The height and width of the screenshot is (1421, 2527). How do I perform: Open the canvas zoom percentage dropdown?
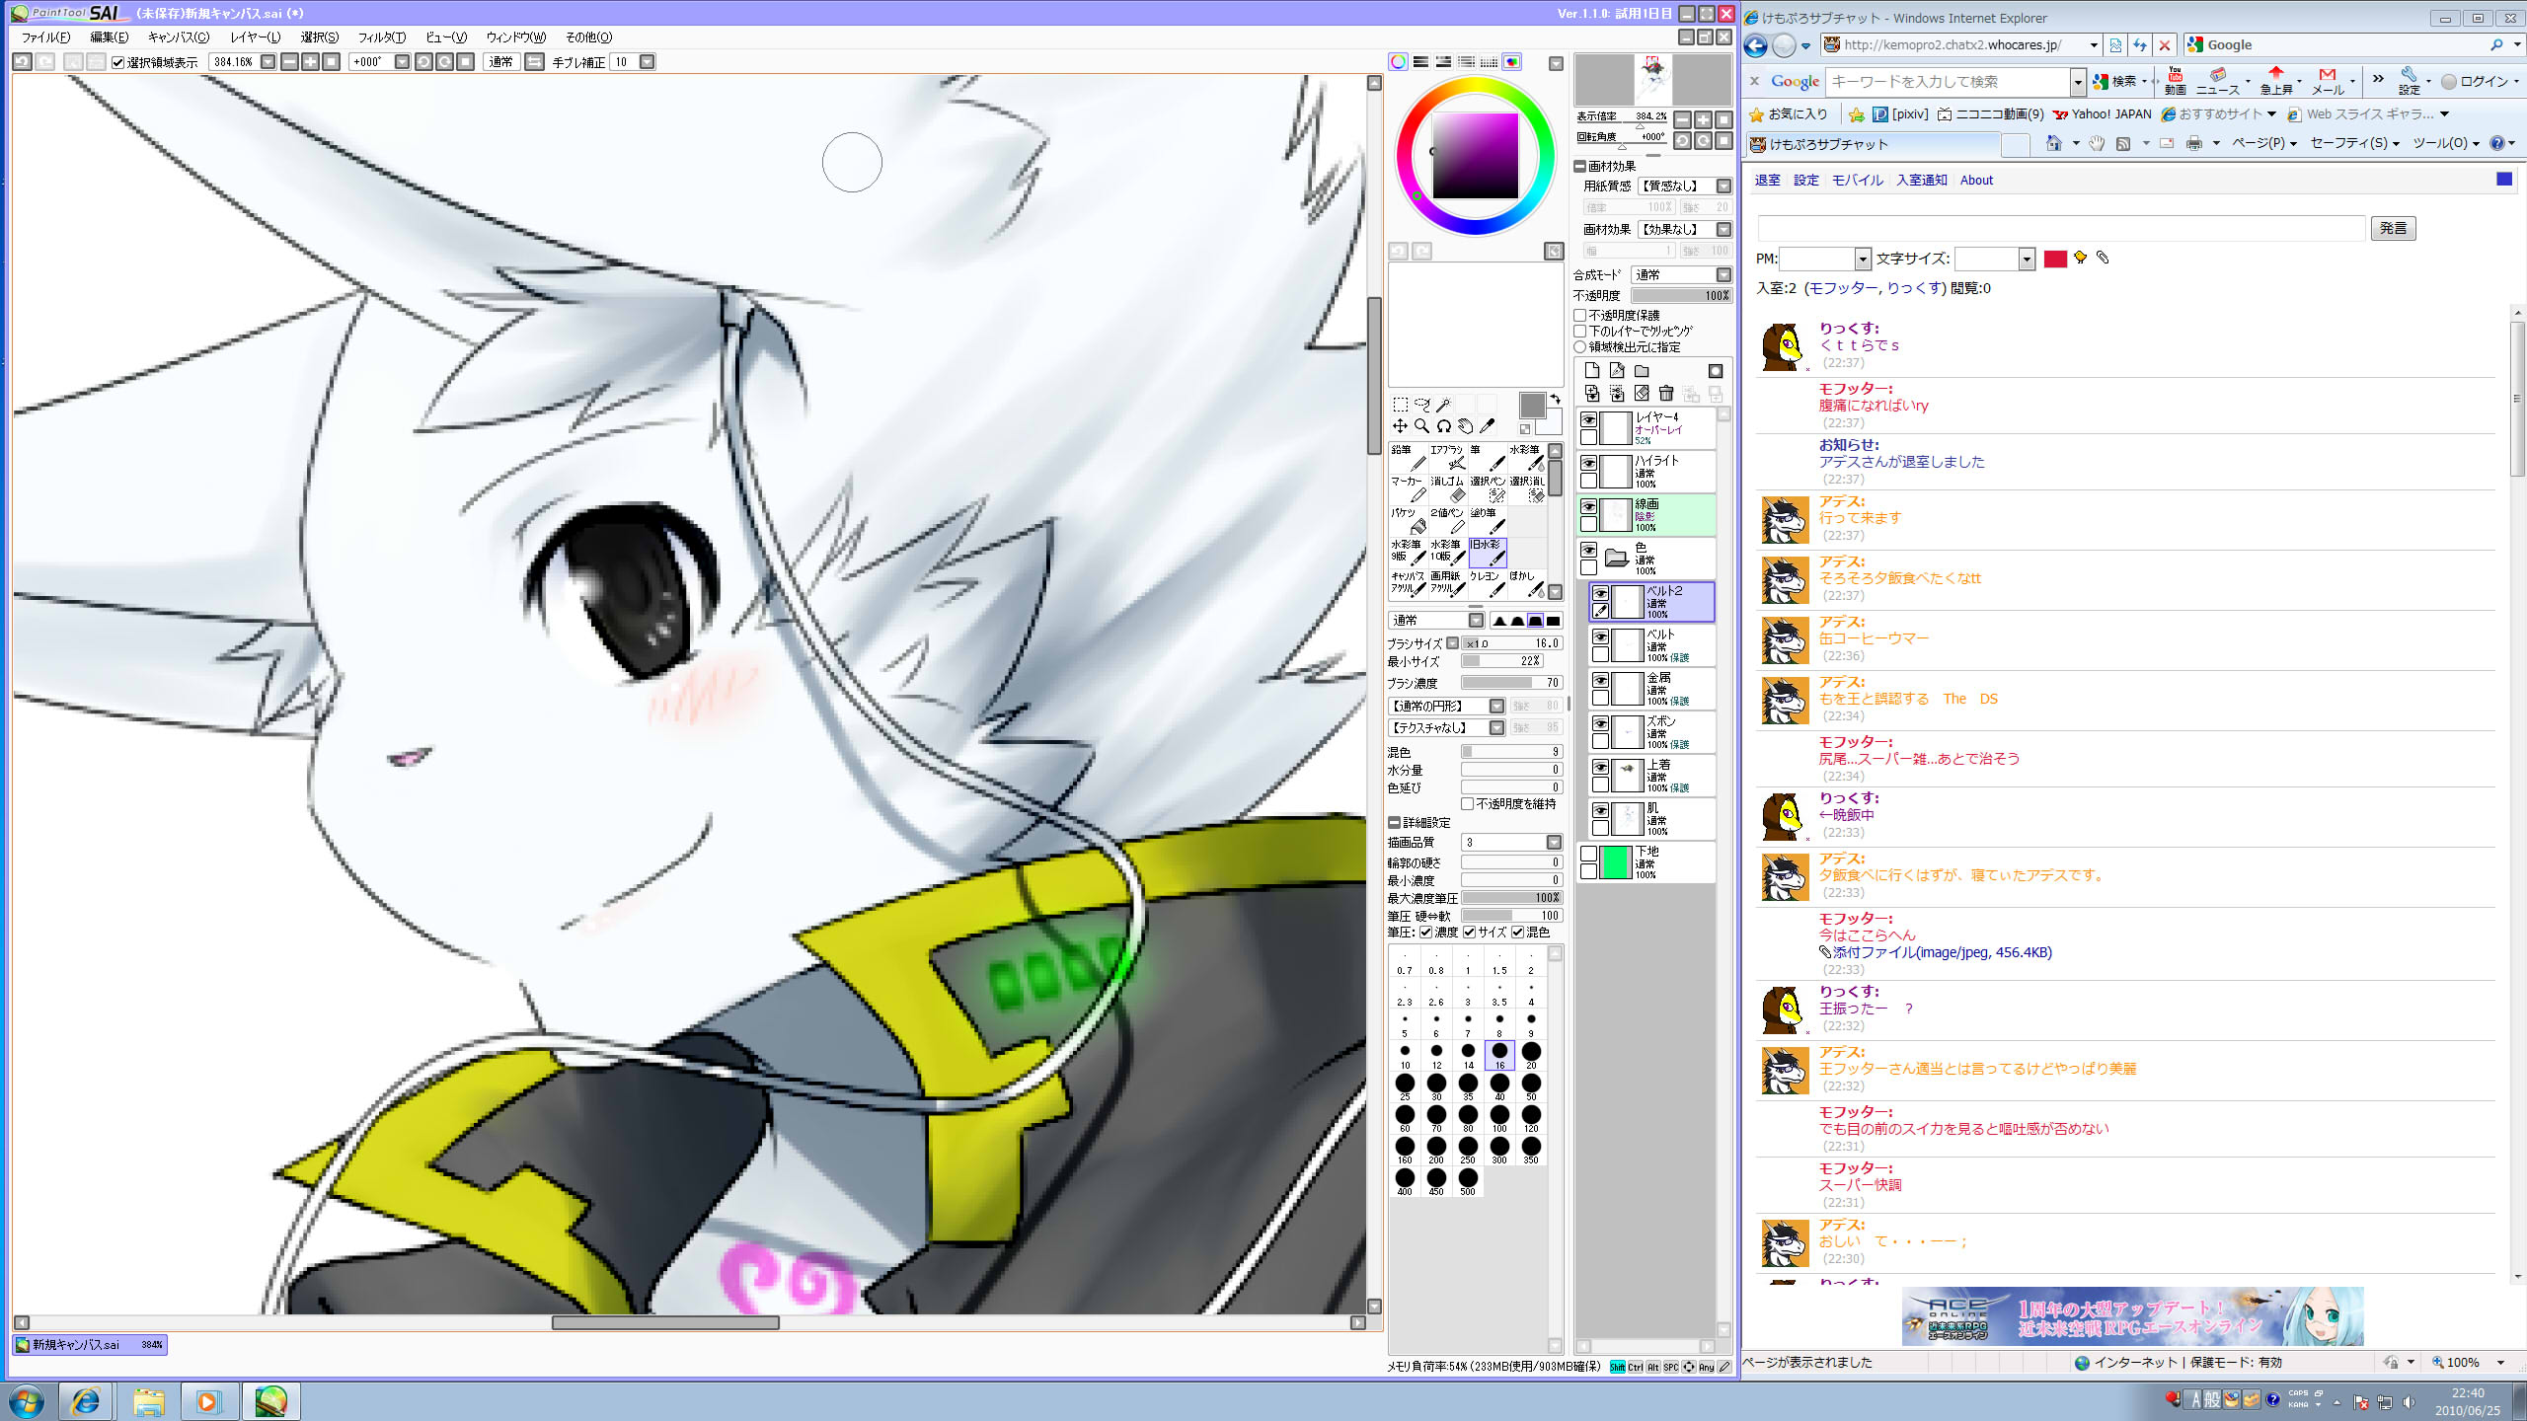[268, 62]
